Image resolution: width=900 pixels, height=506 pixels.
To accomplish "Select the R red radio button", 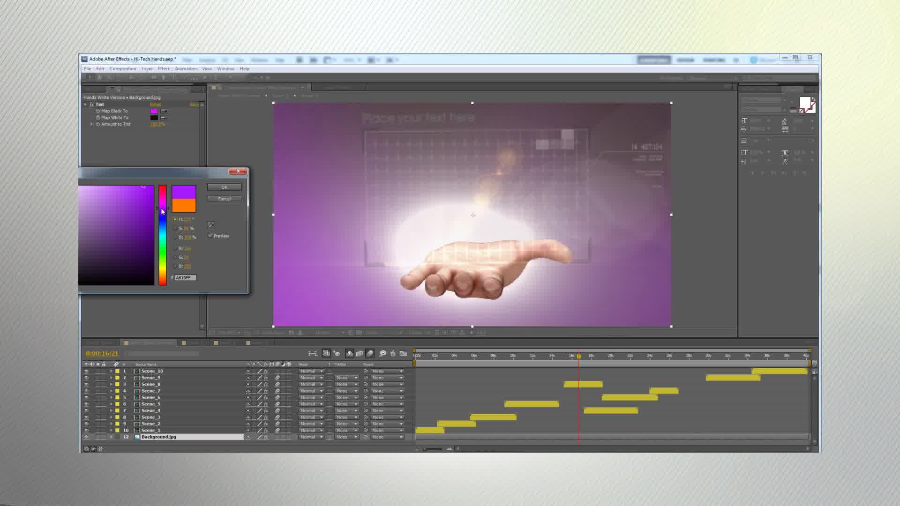I will (x=175, y=248).
